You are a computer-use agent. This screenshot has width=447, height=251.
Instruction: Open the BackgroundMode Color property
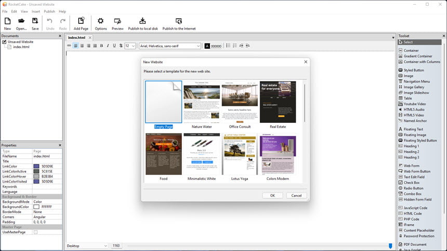tap(47, 202)
